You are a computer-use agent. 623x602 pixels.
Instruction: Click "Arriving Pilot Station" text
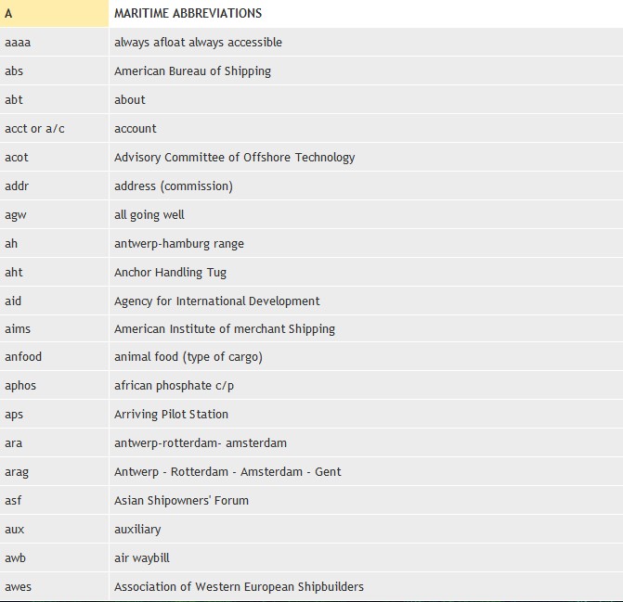point(171,414)
